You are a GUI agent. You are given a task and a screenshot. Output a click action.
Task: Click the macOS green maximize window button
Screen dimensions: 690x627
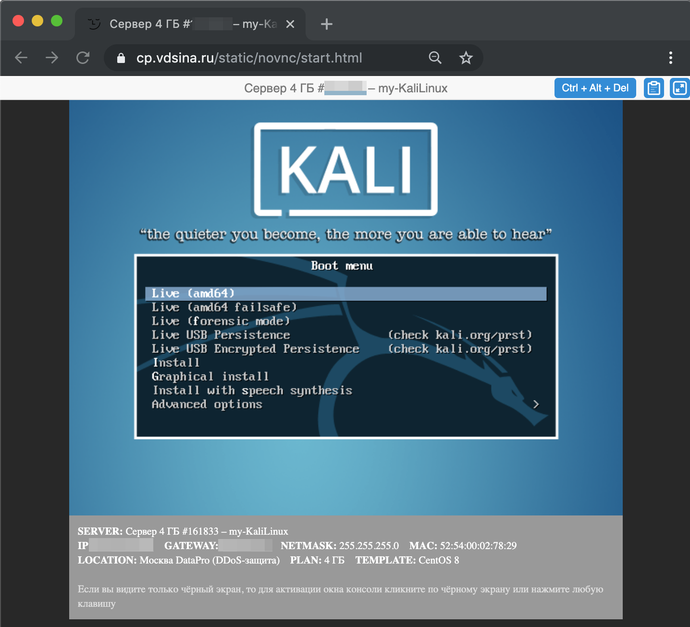click(57, 21)
